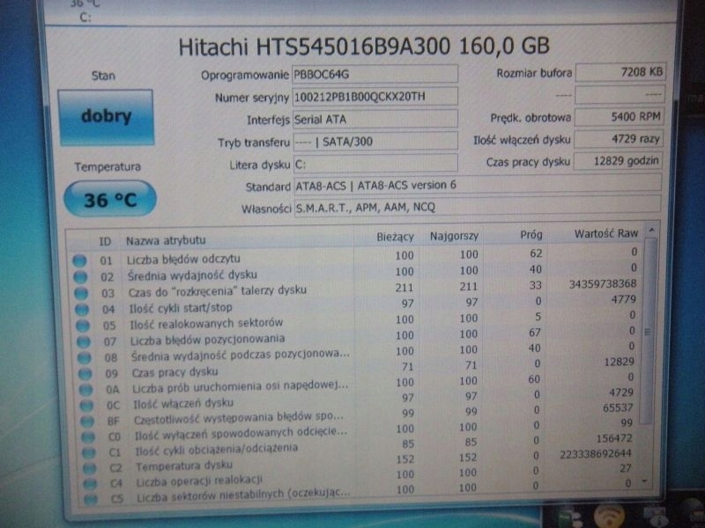Click the status circle beside ID C0
This screenshot has width=705, height=528.
[x=88, y=436]
